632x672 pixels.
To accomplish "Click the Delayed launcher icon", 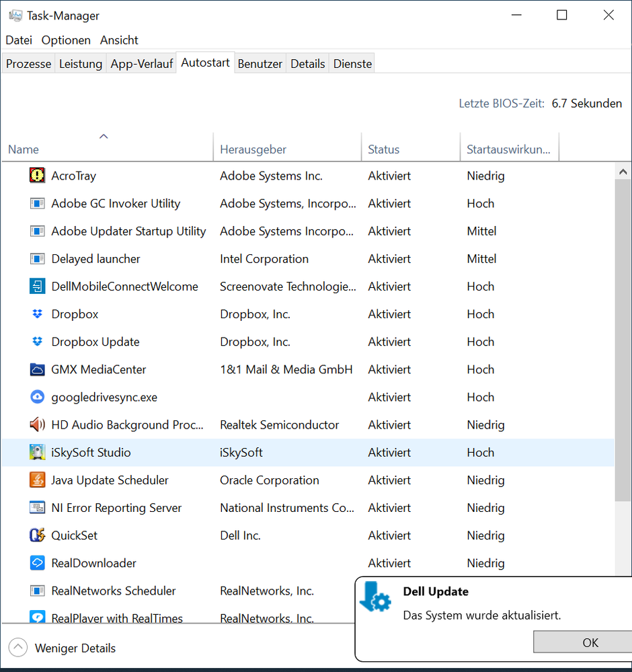I will pyautogui.click(x=37, y=258).
